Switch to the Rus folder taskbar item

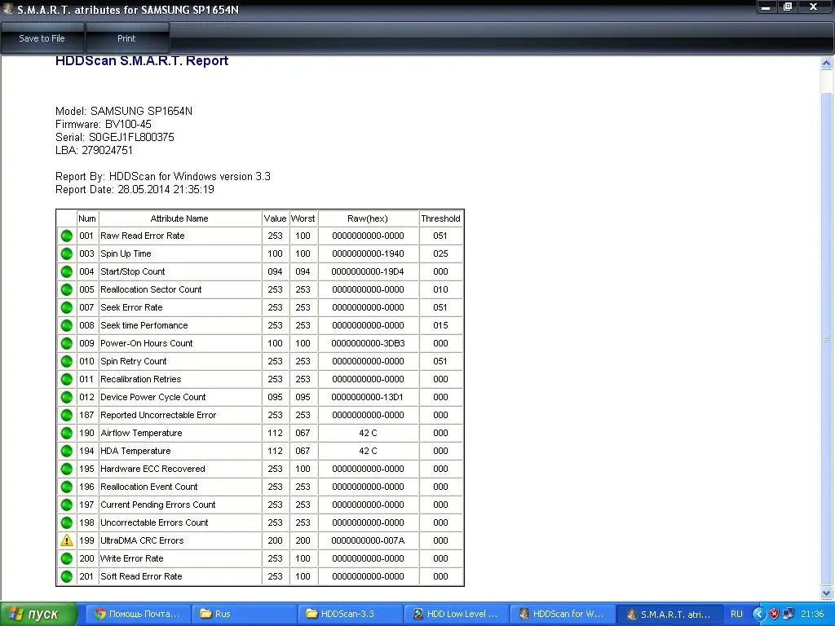click(243, 614)
